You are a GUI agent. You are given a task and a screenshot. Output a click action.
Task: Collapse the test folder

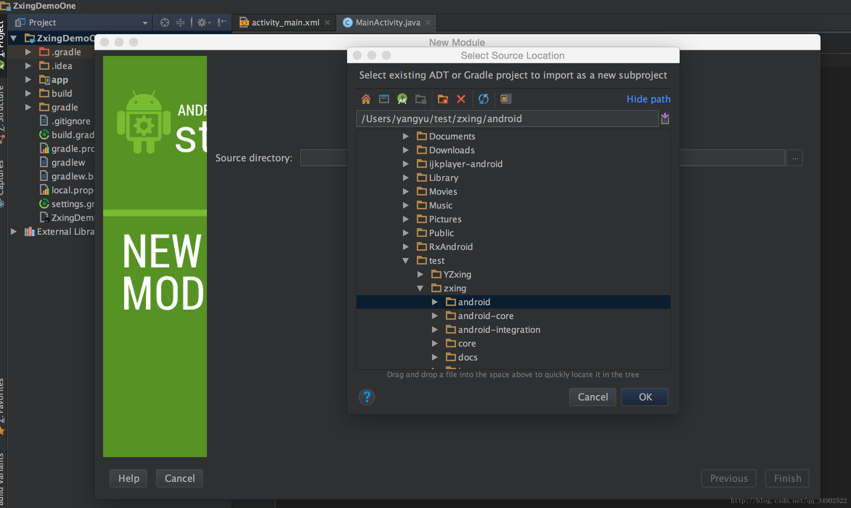(x=406, y=261)
